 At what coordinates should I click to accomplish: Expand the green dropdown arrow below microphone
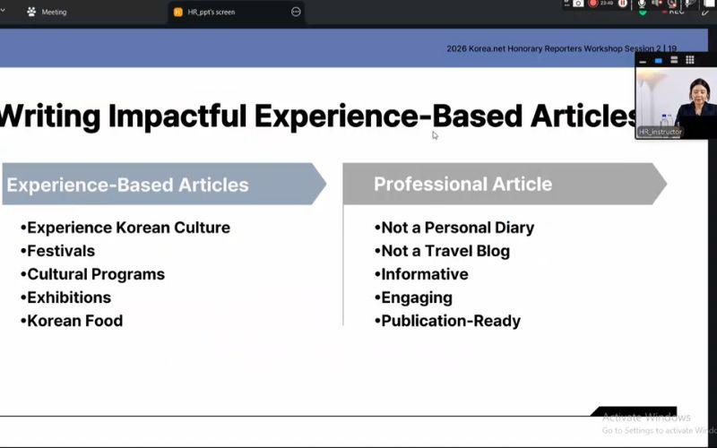(x=643, y=13)
